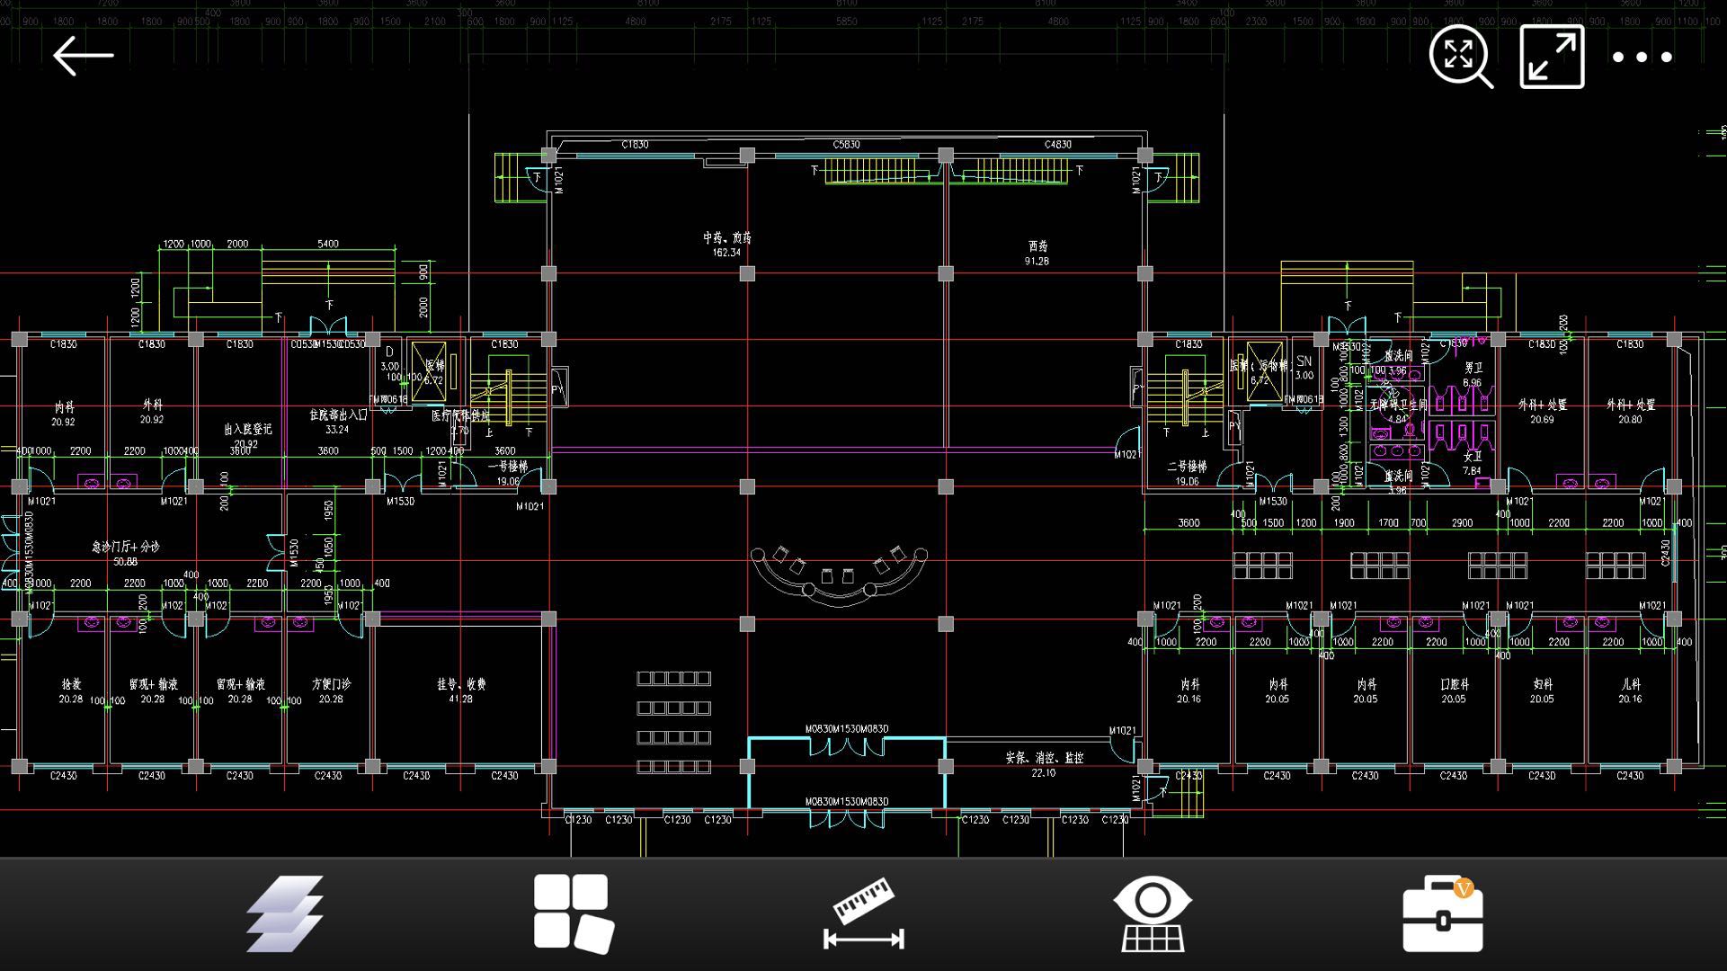Tap the 抢救 room label
The height and width of the screenshot is (971, 1727).
click(71, 684)
